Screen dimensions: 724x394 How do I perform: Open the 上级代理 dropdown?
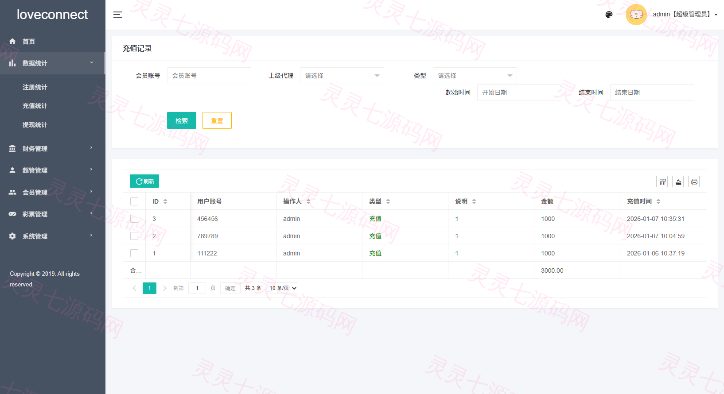pyautogui.click(x=342, y=76)
